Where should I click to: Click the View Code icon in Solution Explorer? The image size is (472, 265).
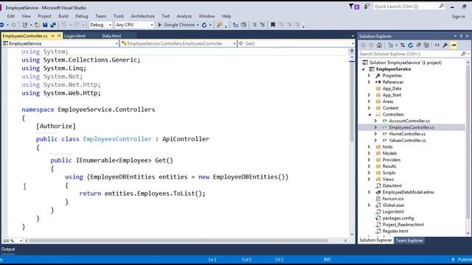437,45
